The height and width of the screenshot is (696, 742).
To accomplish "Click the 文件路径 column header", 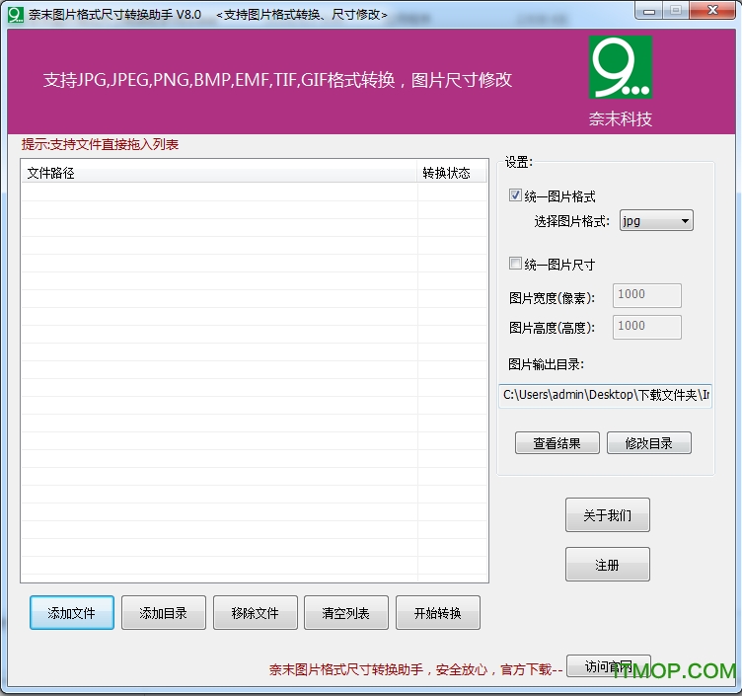I will pos(219,174).
